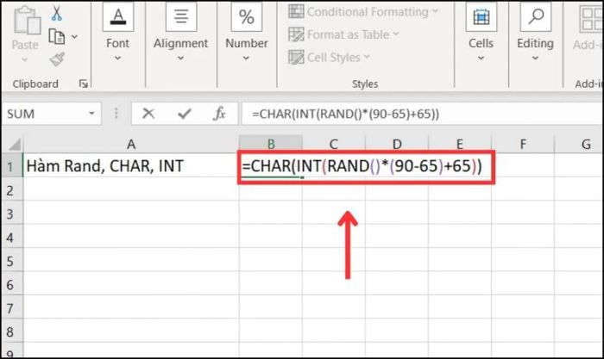Select row 5 header

coord(10,261)
